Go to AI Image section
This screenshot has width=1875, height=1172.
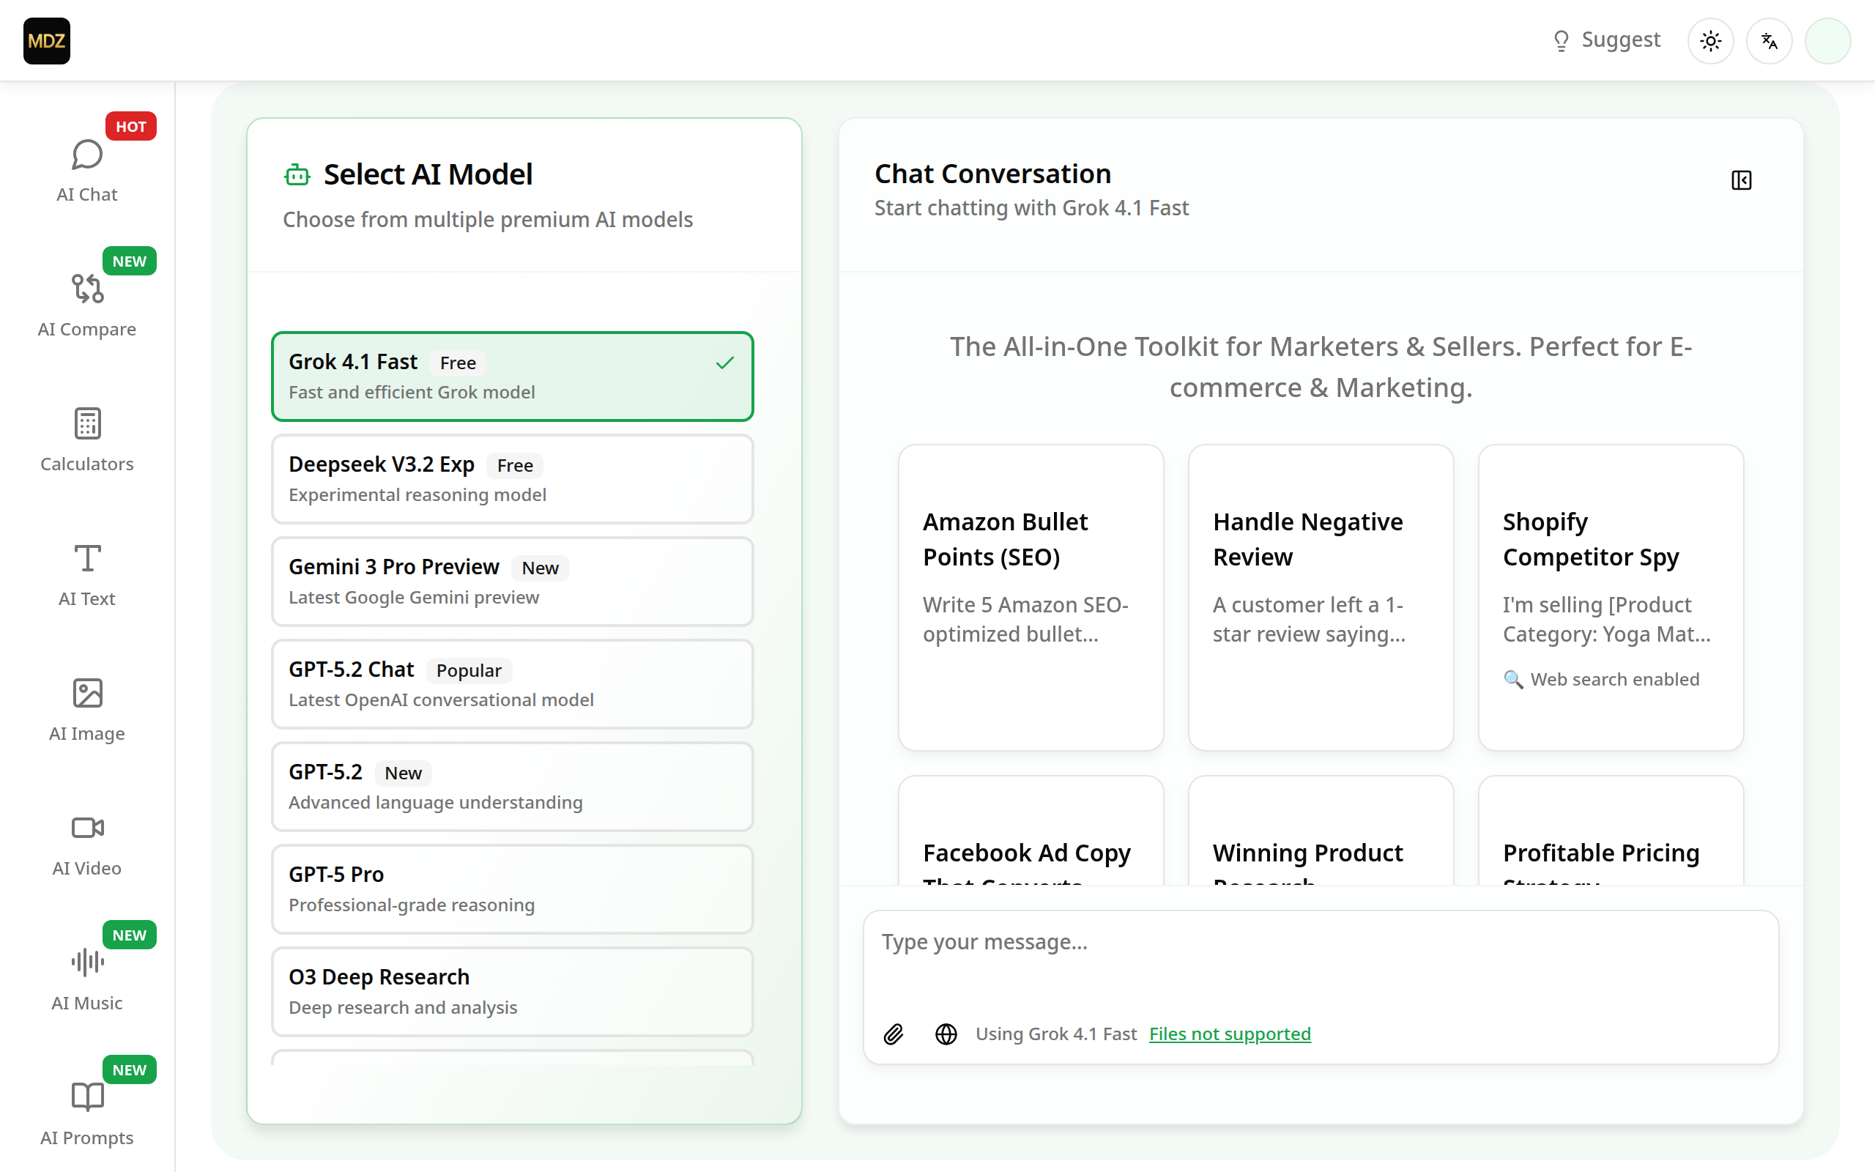pyautogui.click(x=86, y=708)
